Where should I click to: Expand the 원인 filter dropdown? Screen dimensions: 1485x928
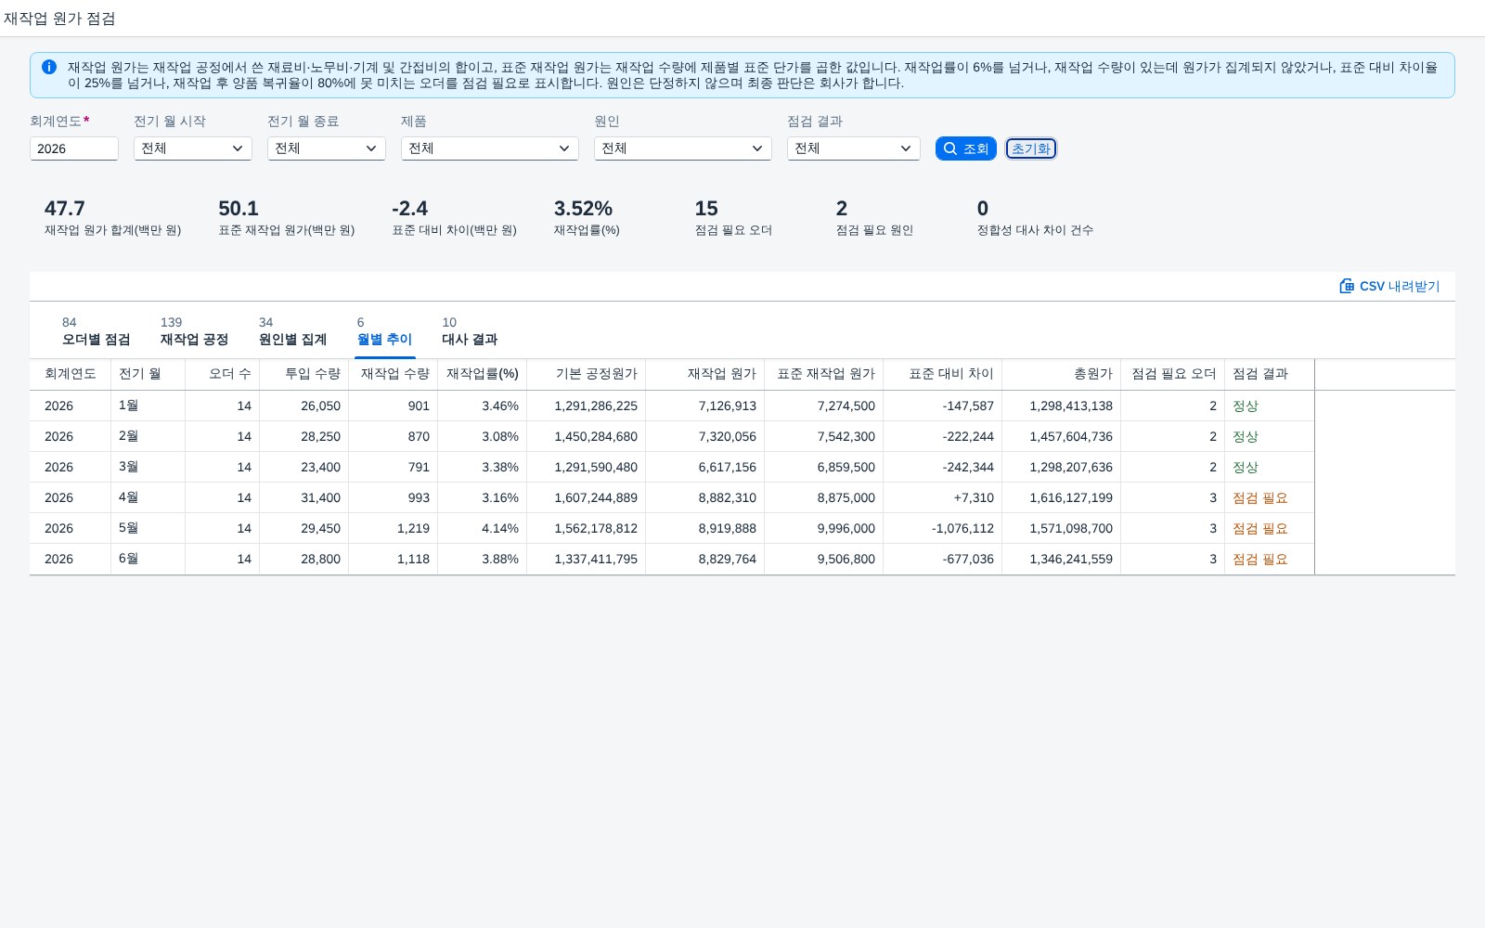683,148
